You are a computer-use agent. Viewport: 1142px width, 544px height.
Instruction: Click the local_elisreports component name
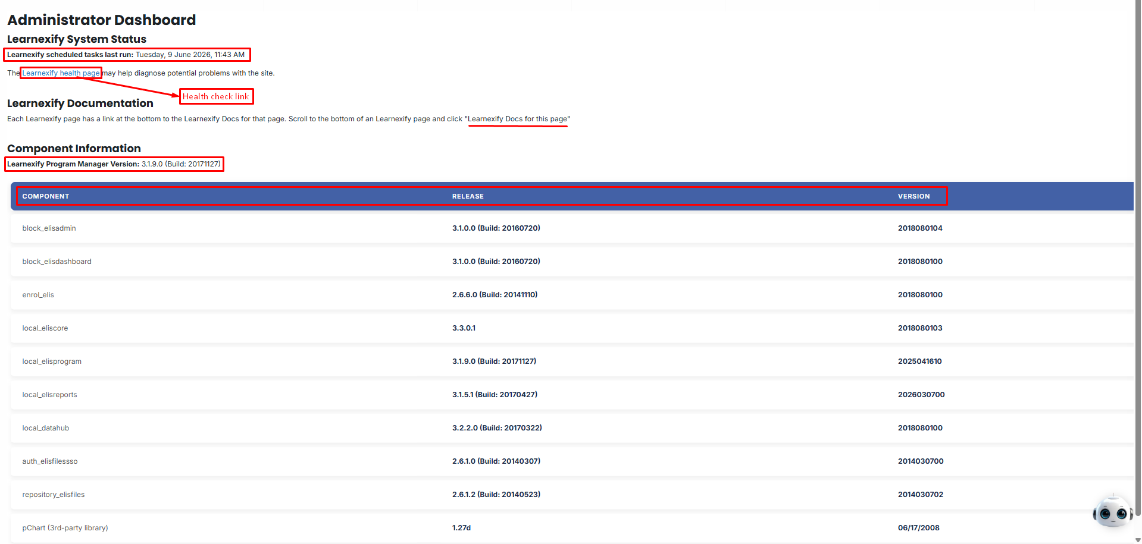tap(50, 395)
